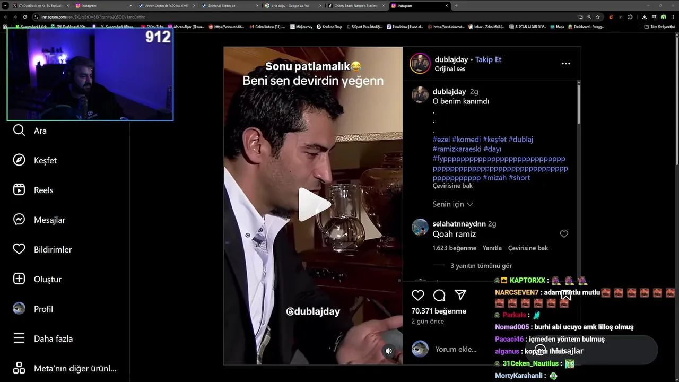This screenshot has height=382, width=679.
Task: Click Oluştur to create a post
Action: 37,279
